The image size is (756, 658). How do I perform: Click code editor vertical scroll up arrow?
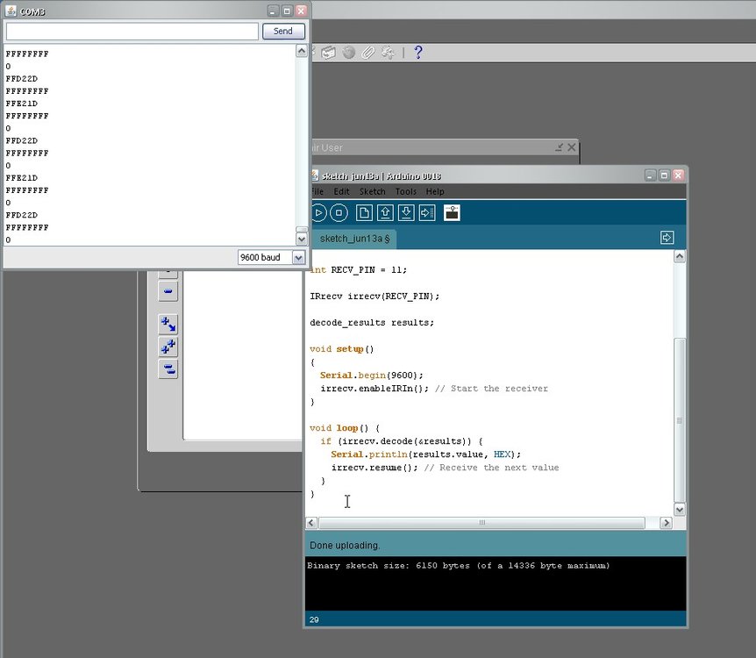pos(680,257)
